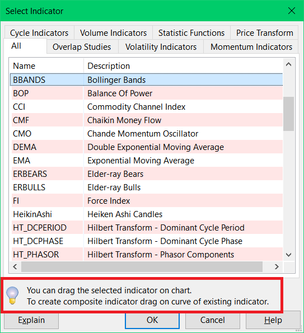Select the HeikinAshi indicator
Screen dimensions: 304x333
click(146, 214)
